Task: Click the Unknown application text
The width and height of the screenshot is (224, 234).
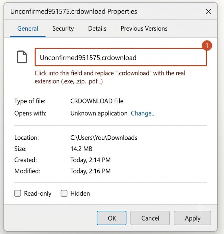Action: tap(99, 113)
